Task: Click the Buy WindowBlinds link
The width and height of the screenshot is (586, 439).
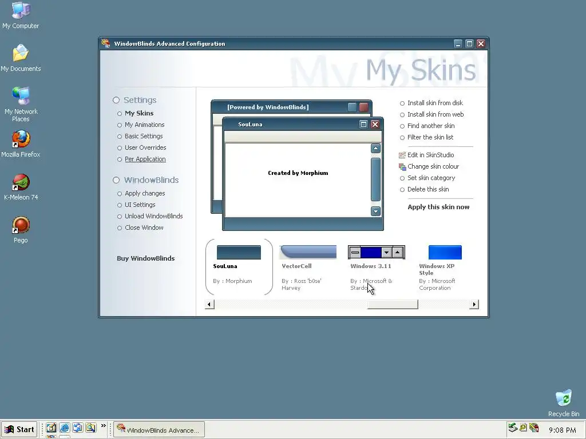Action: [146, 258]
